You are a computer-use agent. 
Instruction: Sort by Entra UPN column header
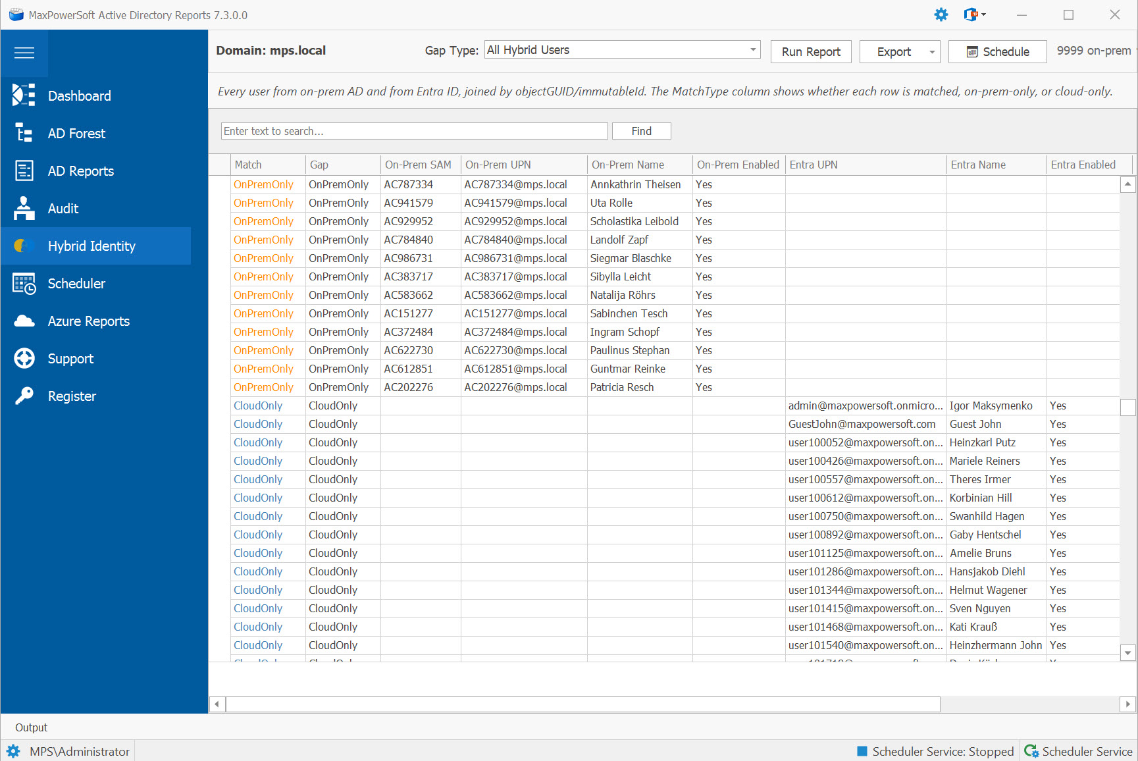867,165
